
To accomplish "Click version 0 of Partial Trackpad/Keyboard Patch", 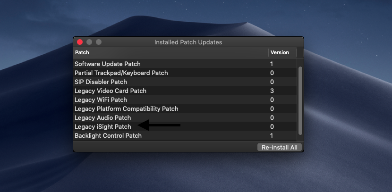I will [272, 73].
